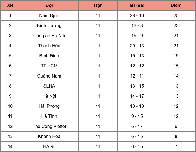Select the Bình Định team name
This screenshot has height=152, width=196.
click(x=49, y=56)
